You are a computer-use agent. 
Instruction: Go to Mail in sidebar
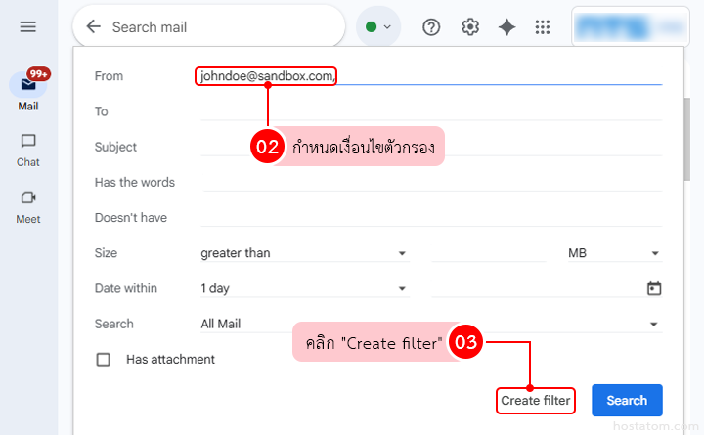click(x=28, y=91)
